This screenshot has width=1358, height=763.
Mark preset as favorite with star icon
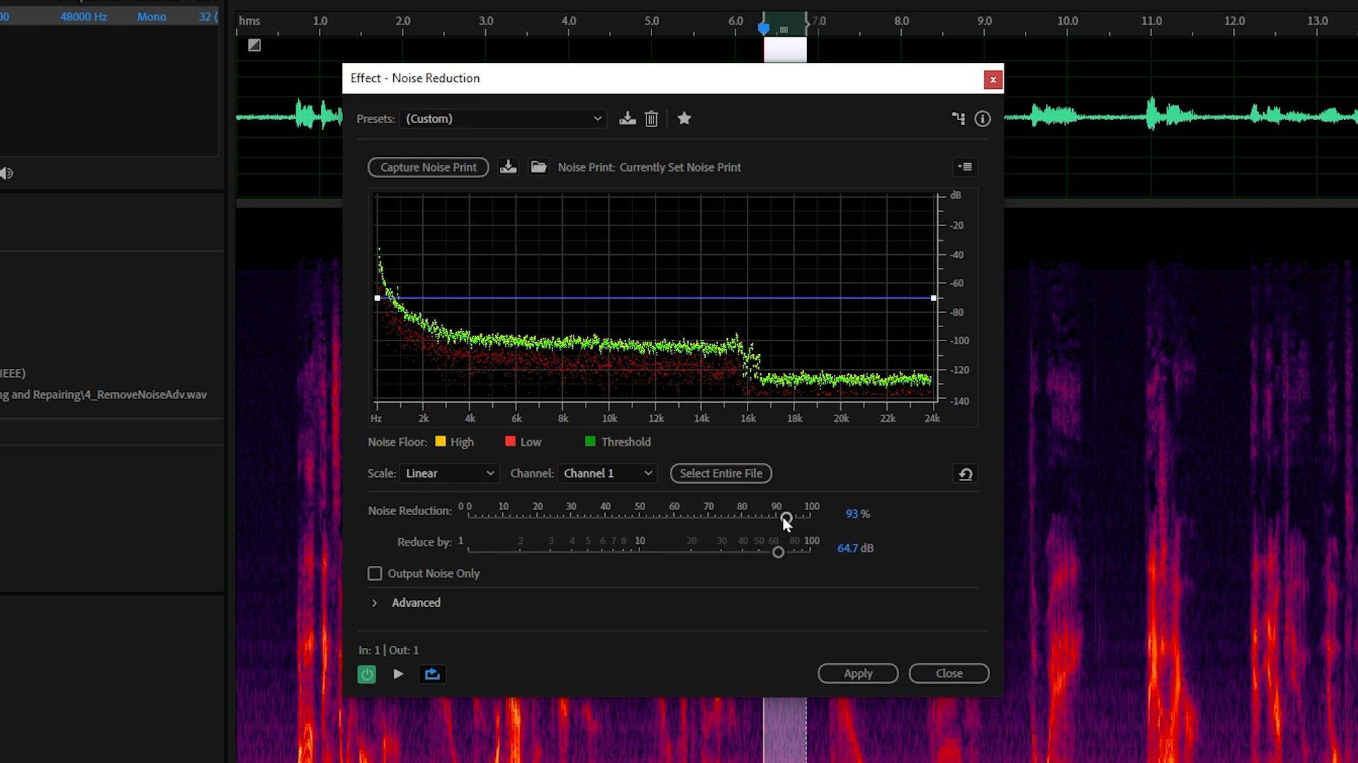pos(684,119)
